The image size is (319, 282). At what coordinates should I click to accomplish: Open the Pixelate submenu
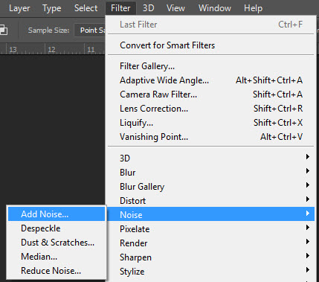(x=211, y=229)
